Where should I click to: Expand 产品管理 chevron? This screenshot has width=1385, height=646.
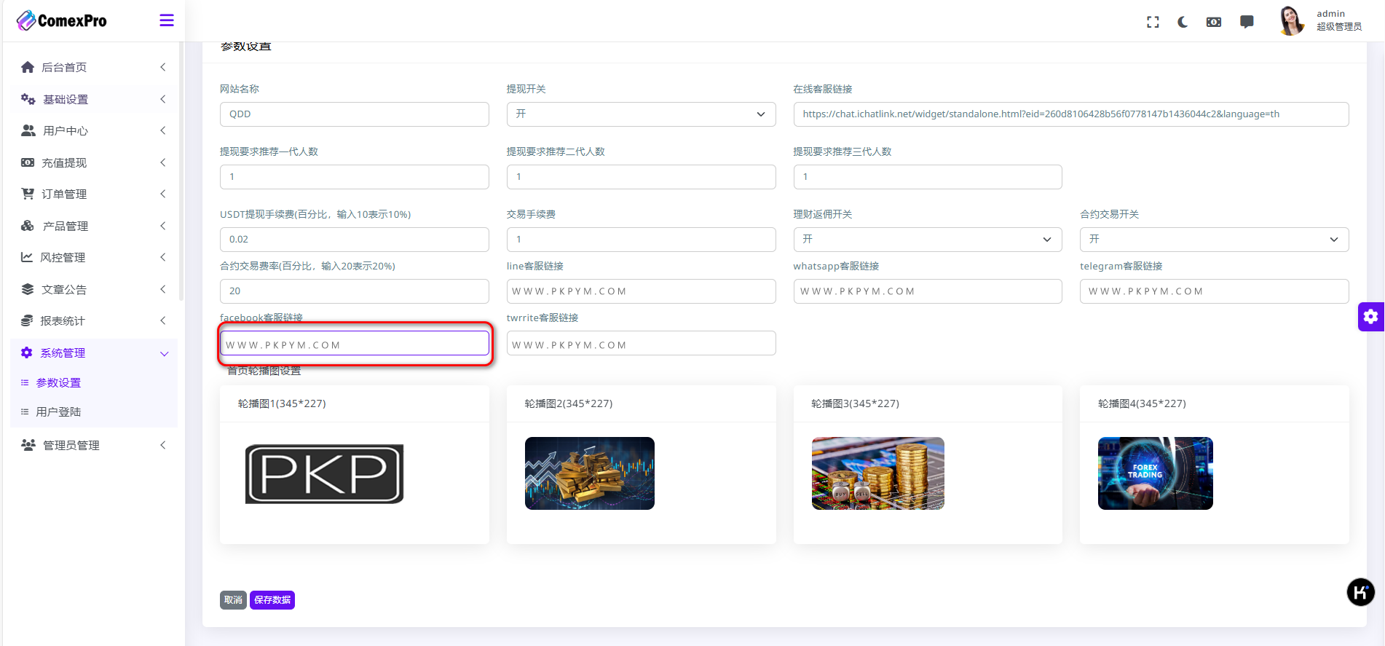163,226
